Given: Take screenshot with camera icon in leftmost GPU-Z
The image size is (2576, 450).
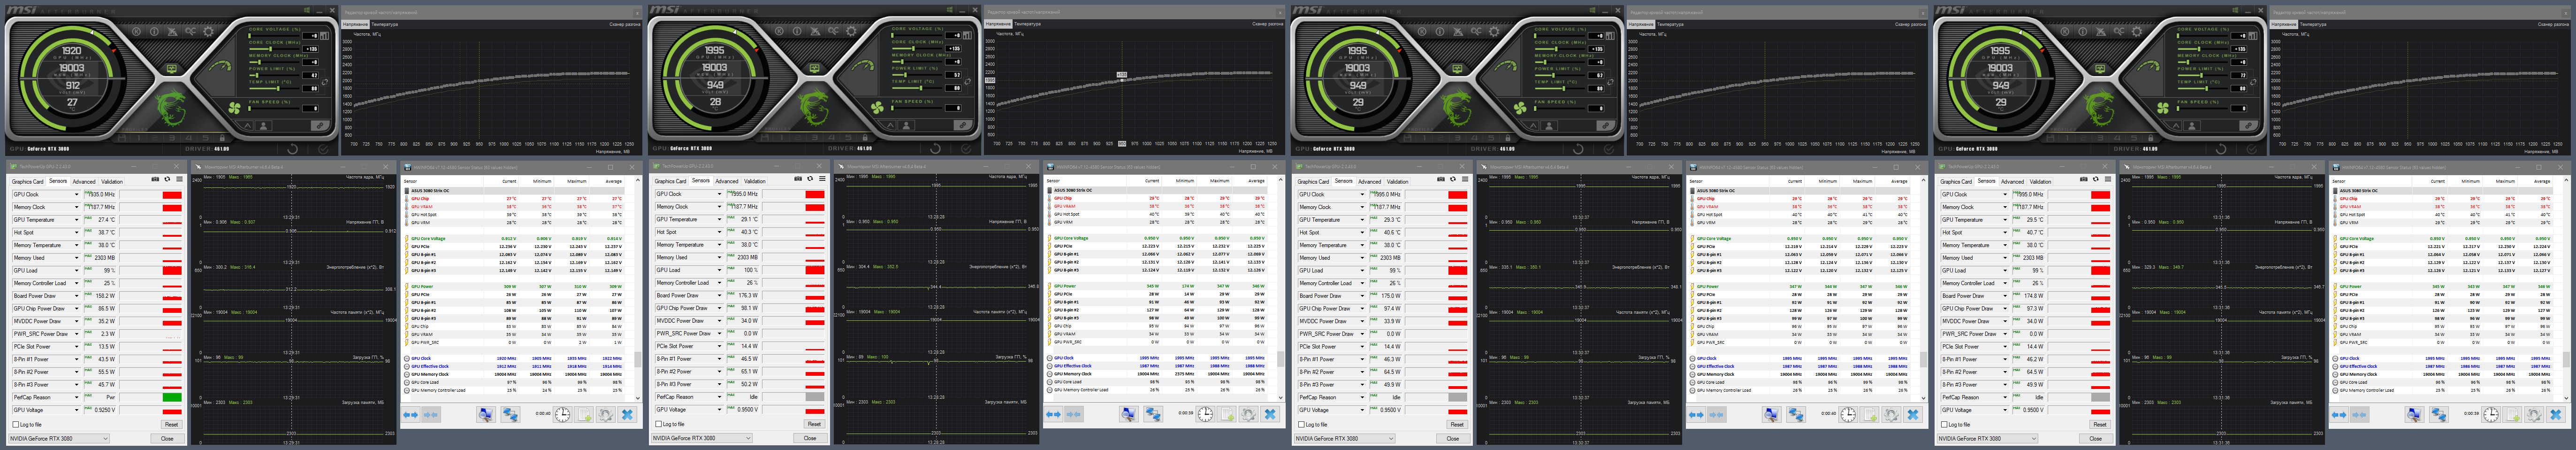Looking at the screenshot, I should 155,179.
